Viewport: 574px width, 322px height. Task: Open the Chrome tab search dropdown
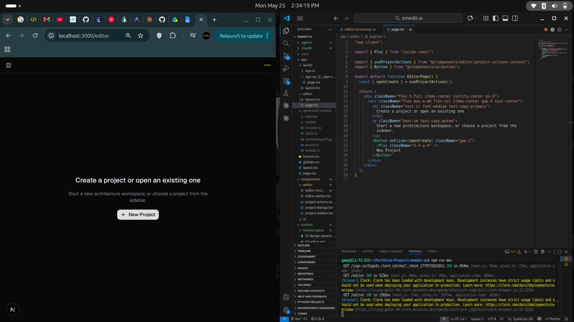pos(7,20)
